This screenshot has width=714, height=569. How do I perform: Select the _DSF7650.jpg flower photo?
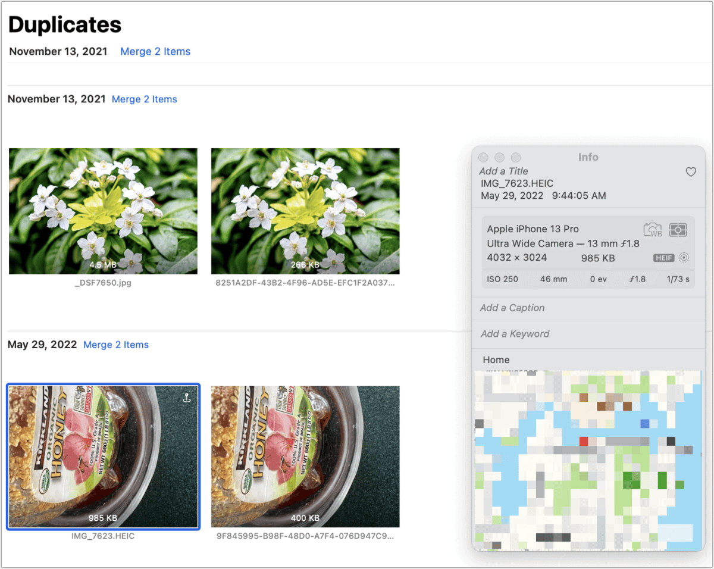pyautogui.click(x=103, y=211)
